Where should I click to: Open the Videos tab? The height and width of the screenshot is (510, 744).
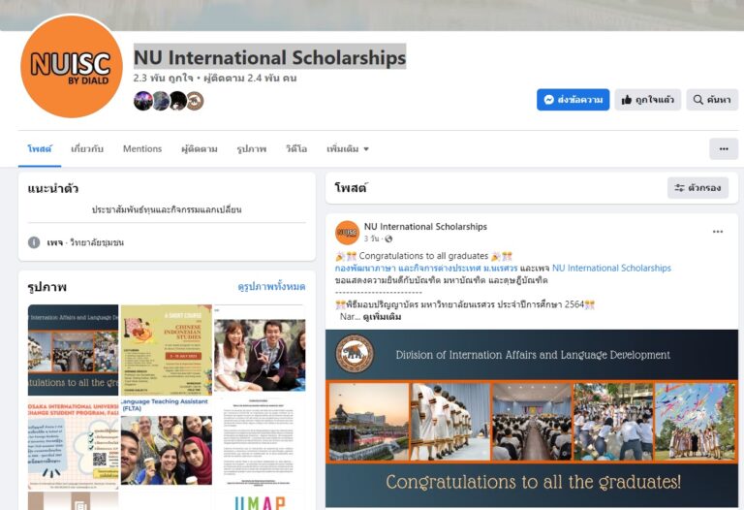pyautogui.click(x=296, y=148)
